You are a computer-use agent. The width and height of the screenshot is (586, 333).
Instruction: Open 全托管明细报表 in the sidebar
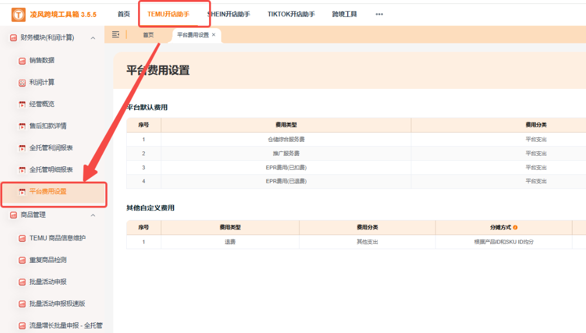click(x=51, y=170)
